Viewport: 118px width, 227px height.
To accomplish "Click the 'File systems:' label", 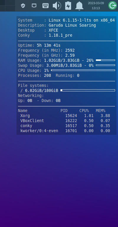I will tap(33, 85).
